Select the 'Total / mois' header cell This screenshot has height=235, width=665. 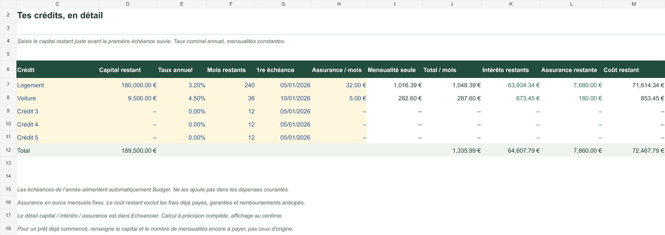452,70
